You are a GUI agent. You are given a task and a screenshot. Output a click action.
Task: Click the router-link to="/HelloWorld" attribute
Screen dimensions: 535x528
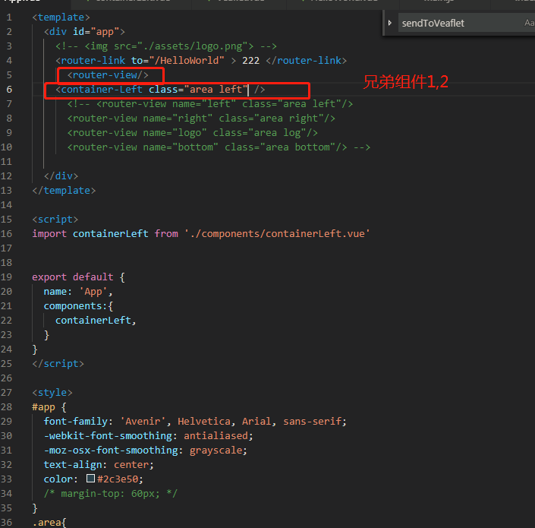coord(178,61)
